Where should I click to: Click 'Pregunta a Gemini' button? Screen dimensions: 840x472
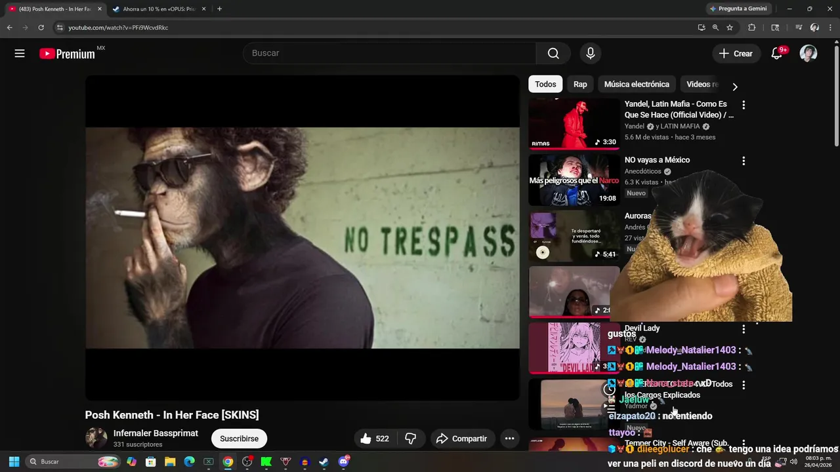click(x=738, y=9)
